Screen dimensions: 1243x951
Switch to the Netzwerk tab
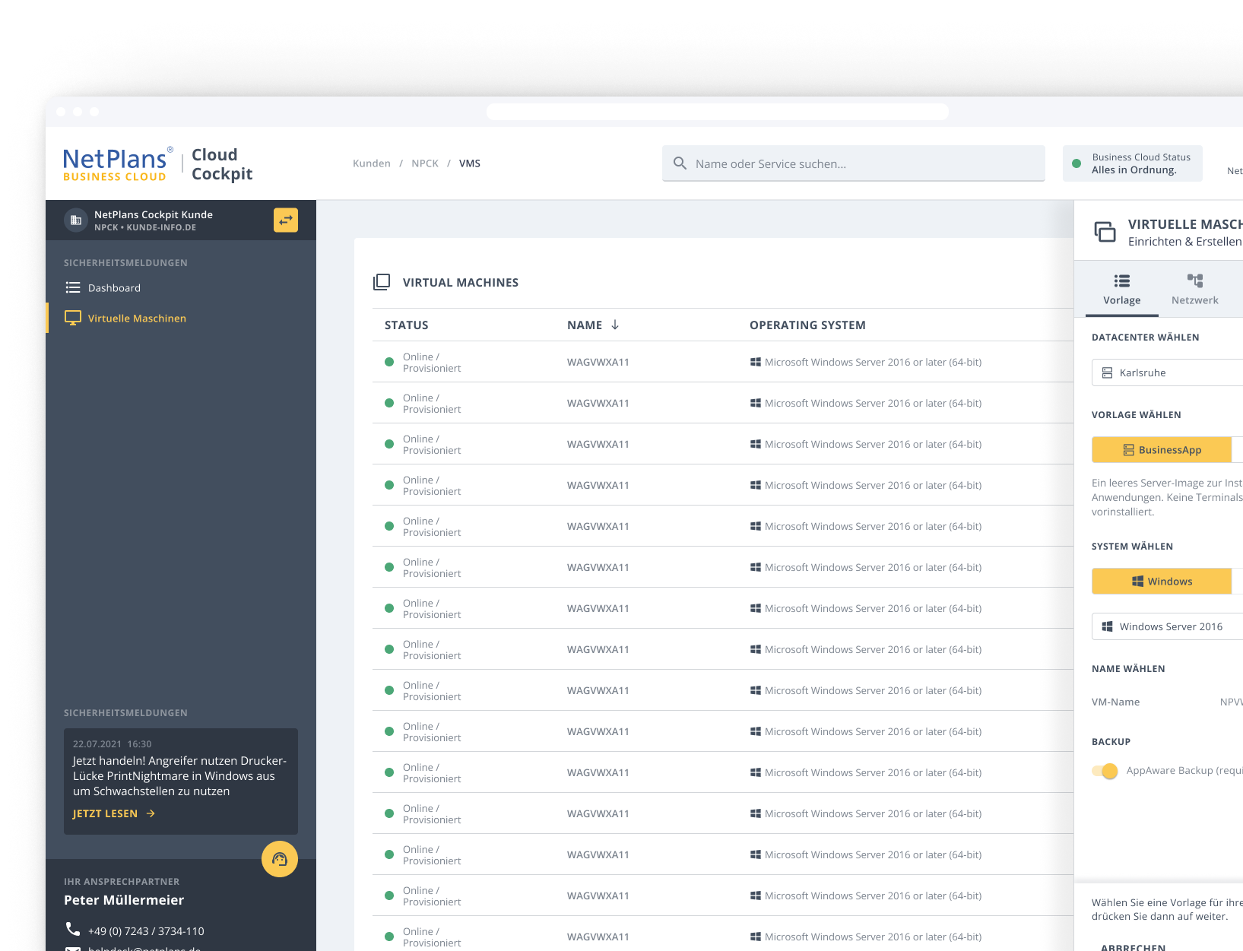click(x=1194, y=289)
